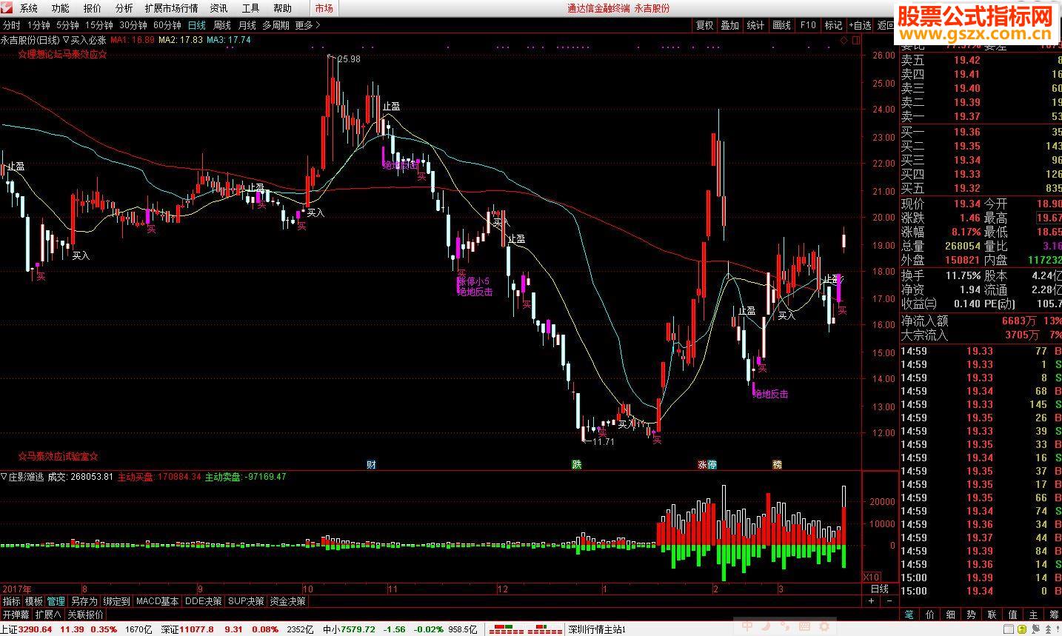This screenshot has height=636, width=1062.
Task: Click the 另存为 save-as tab
Action: click(84, 601)
